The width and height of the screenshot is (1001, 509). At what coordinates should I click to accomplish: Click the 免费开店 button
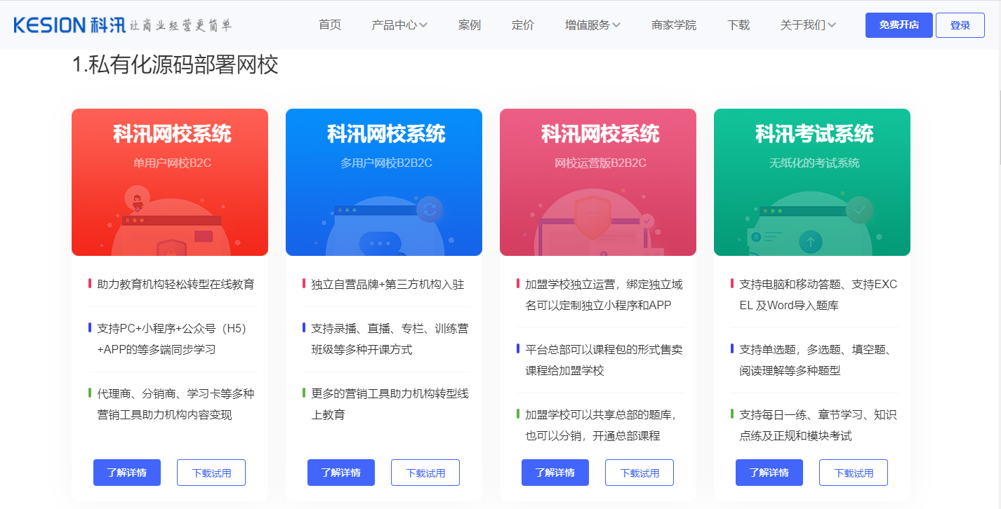(x=899, y=25)
